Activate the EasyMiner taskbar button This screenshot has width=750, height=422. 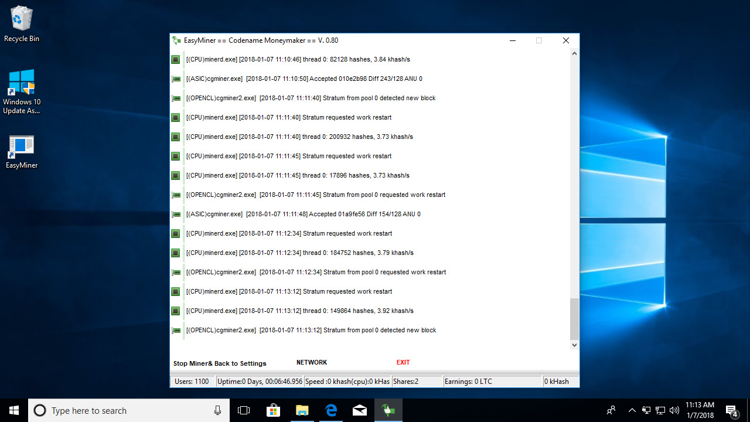[x=388, y=410]
